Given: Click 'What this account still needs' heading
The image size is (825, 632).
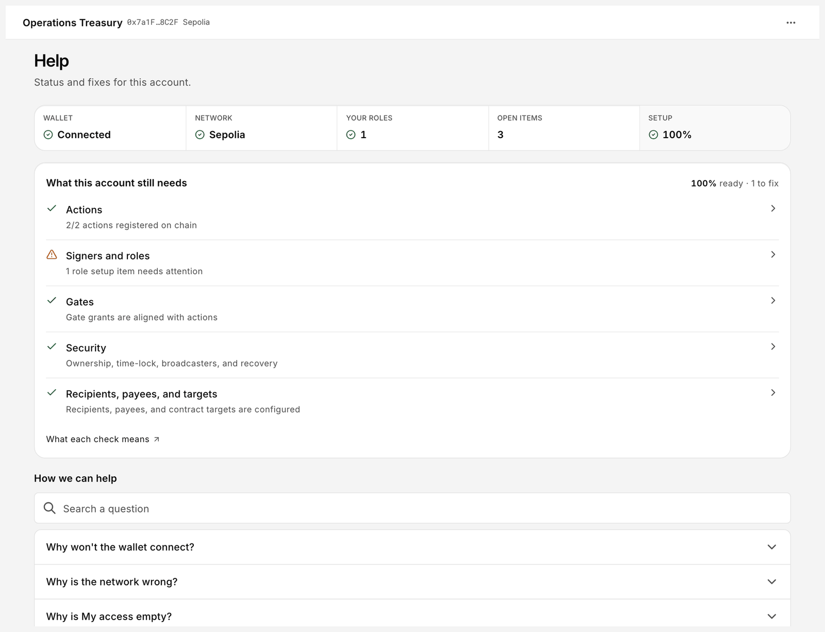Looking at the screenshot, I should [117, 183].
